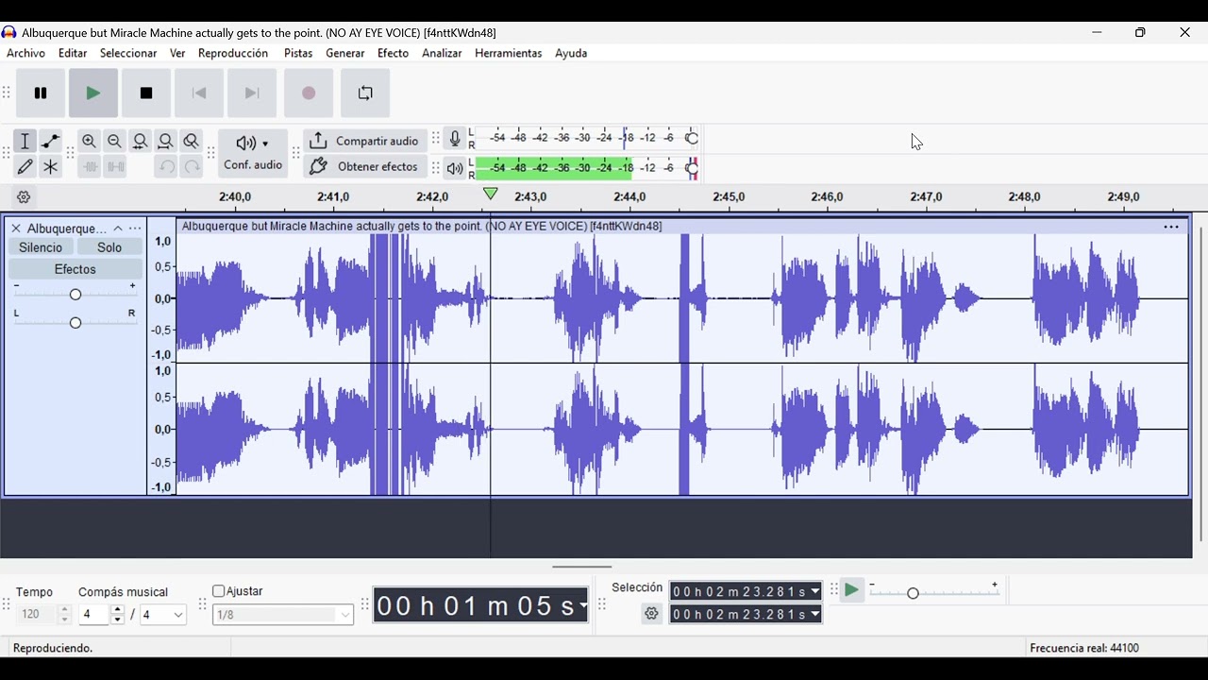Open the time display format dropdown
Screen dimensions: 1208x680
coord(584,605)
